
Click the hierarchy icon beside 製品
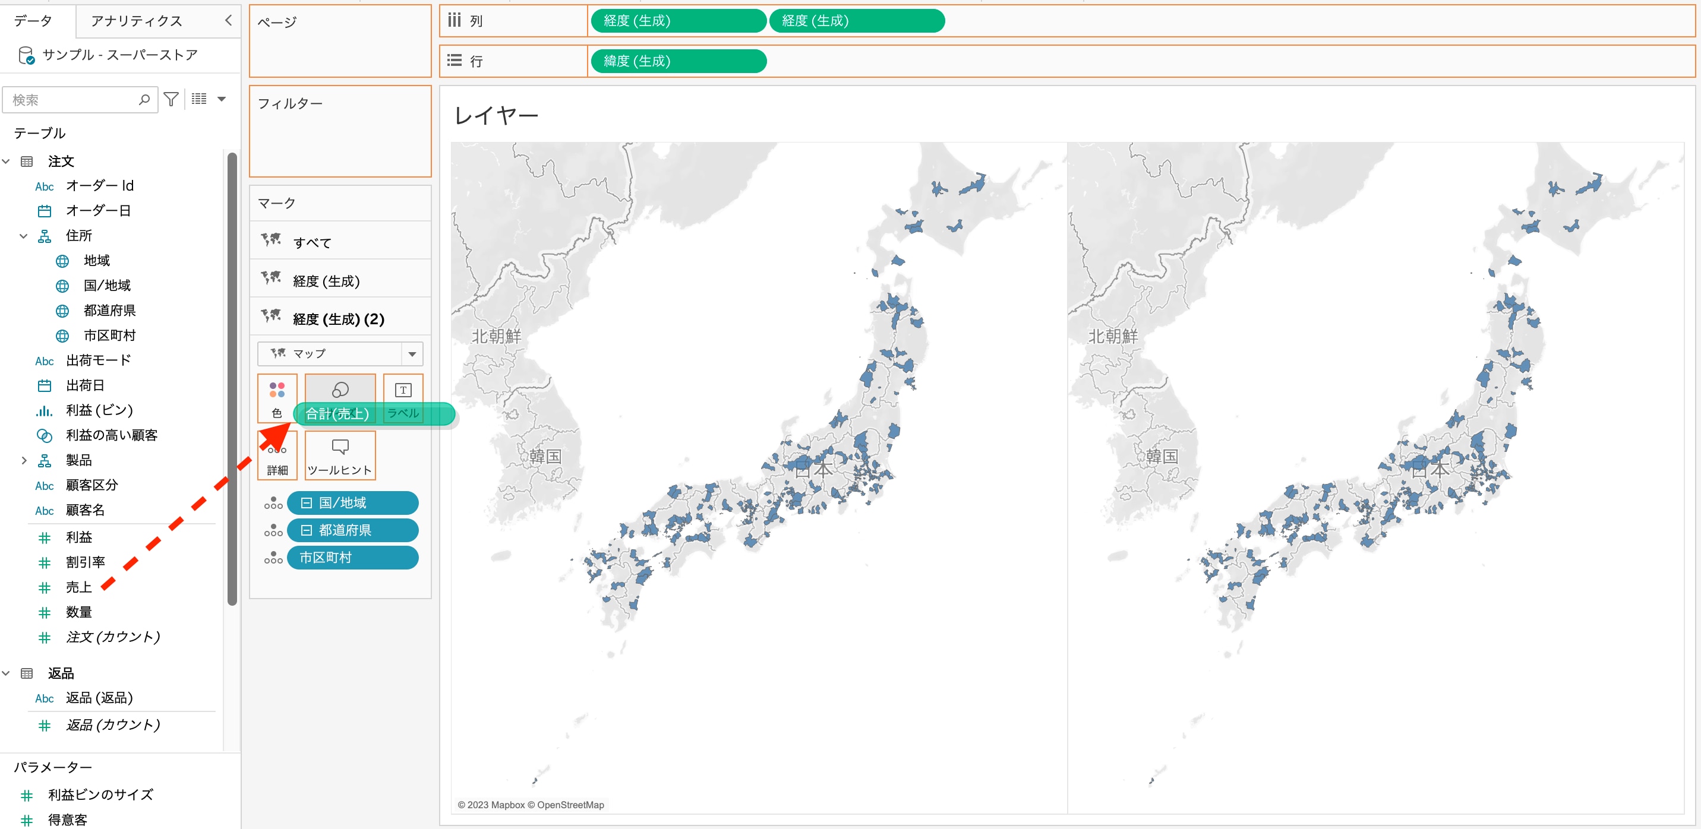click(44, 461)
